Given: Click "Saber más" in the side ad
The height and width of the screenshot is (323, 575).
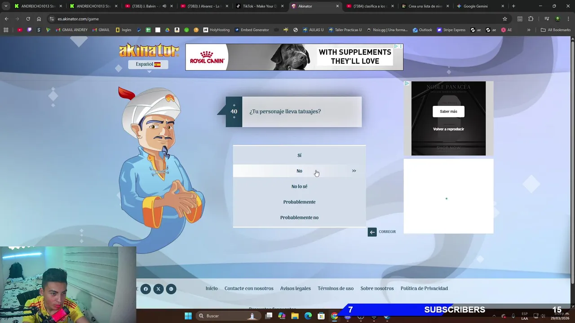Looking at the screenshot, I should pyautogui.click(x=448, y=111).
